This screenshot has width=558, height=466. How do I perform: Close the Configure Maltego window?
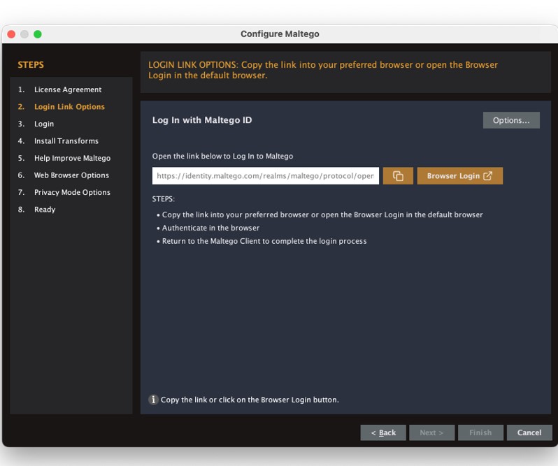tap(12, 34)
